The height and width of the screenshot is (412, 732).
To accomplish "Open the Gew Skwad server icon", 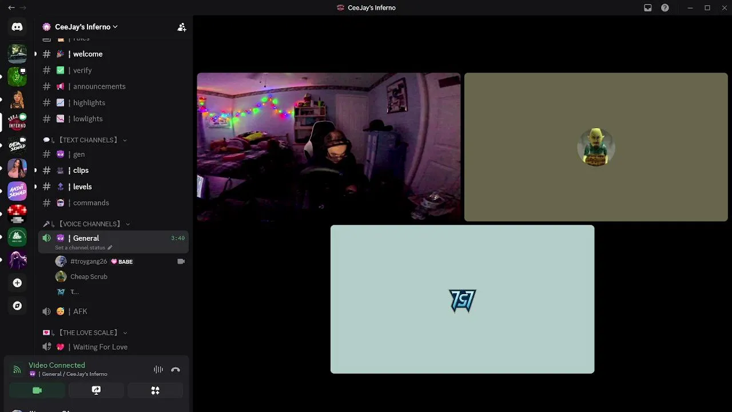I will click(x=17, y=145).
